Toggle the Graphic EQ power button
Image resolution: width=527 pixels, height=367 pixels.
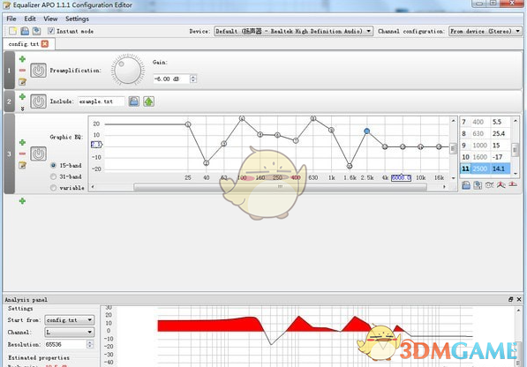[38, 154]
